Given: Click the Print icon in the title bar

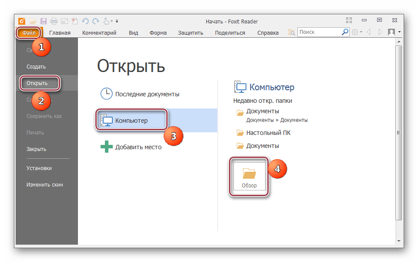Looking at the screenshot, I should coord(54,21).
